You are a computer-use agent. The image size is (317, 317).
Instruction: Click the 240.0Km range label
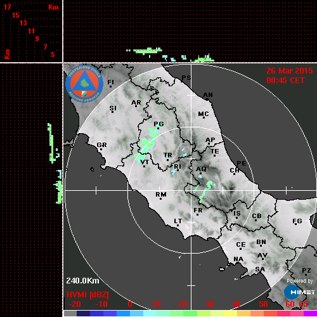[82, 281]
